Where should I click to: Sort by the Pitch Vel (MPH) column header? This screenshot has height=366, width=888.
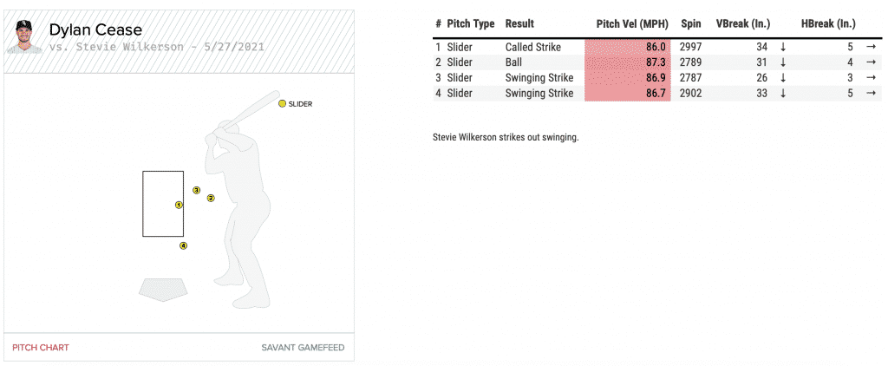coord(631,23)
